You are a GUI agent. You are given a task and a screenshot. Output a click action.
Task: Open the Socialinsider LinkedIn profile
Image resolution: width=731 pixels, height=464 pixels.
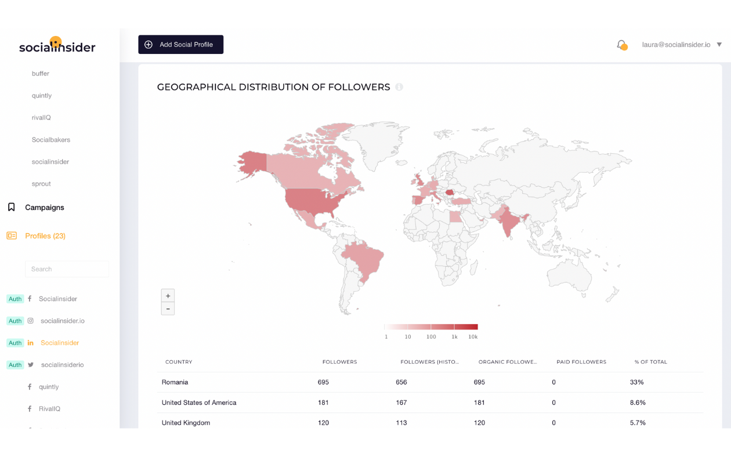pos(60,343)
